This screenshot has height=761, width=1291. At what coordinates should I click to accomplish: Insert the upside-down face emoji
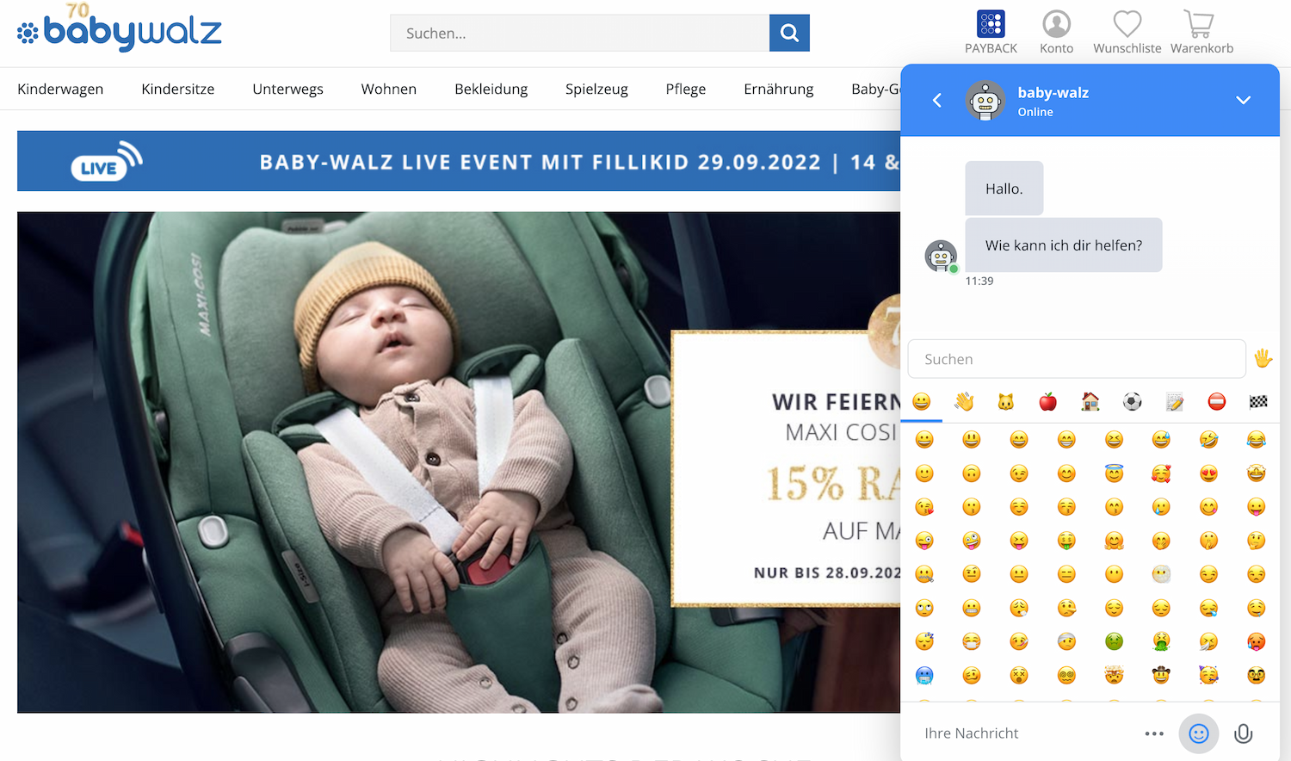972,473
